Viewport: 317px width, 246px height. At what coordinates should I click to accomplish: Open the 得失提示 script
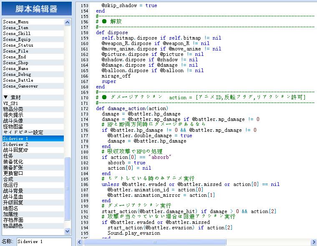pos(33,115)
